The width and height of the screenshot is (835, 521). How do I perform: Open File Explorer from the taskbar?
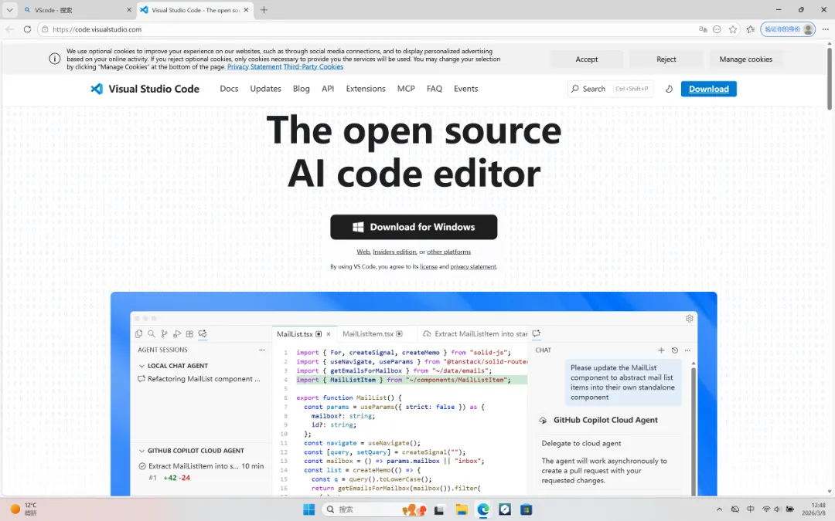coord(461,509)
